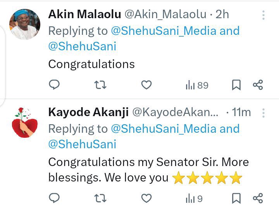Reply to Akin Malaolu's Congratulations tweet

pos(54,85)
